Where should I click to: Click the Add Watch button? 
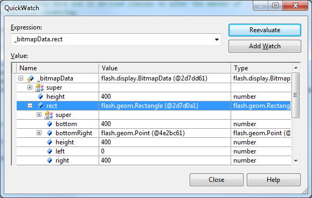[x=265, y=46]
